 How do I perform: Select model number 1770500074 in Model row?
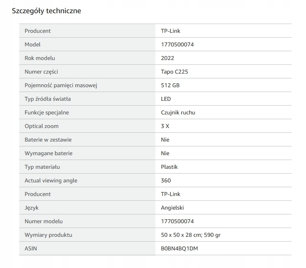(x=177, y=44)
